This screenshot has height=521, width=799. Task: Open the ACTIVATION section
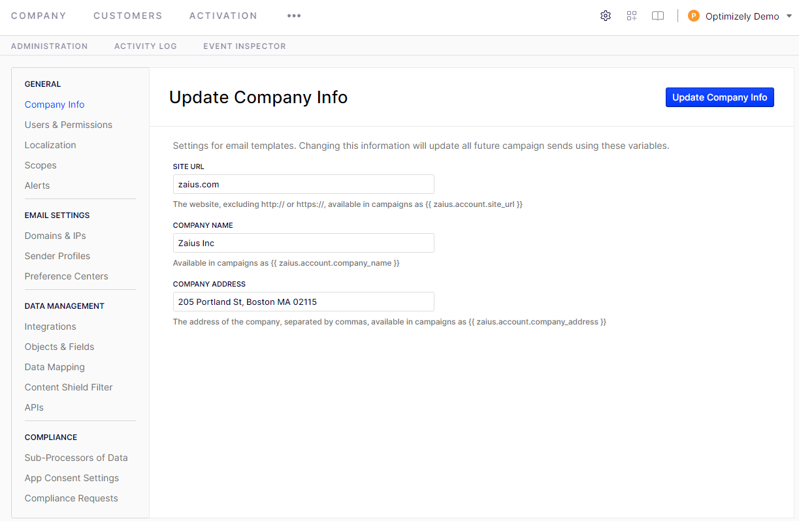click(x=223, y=15)
